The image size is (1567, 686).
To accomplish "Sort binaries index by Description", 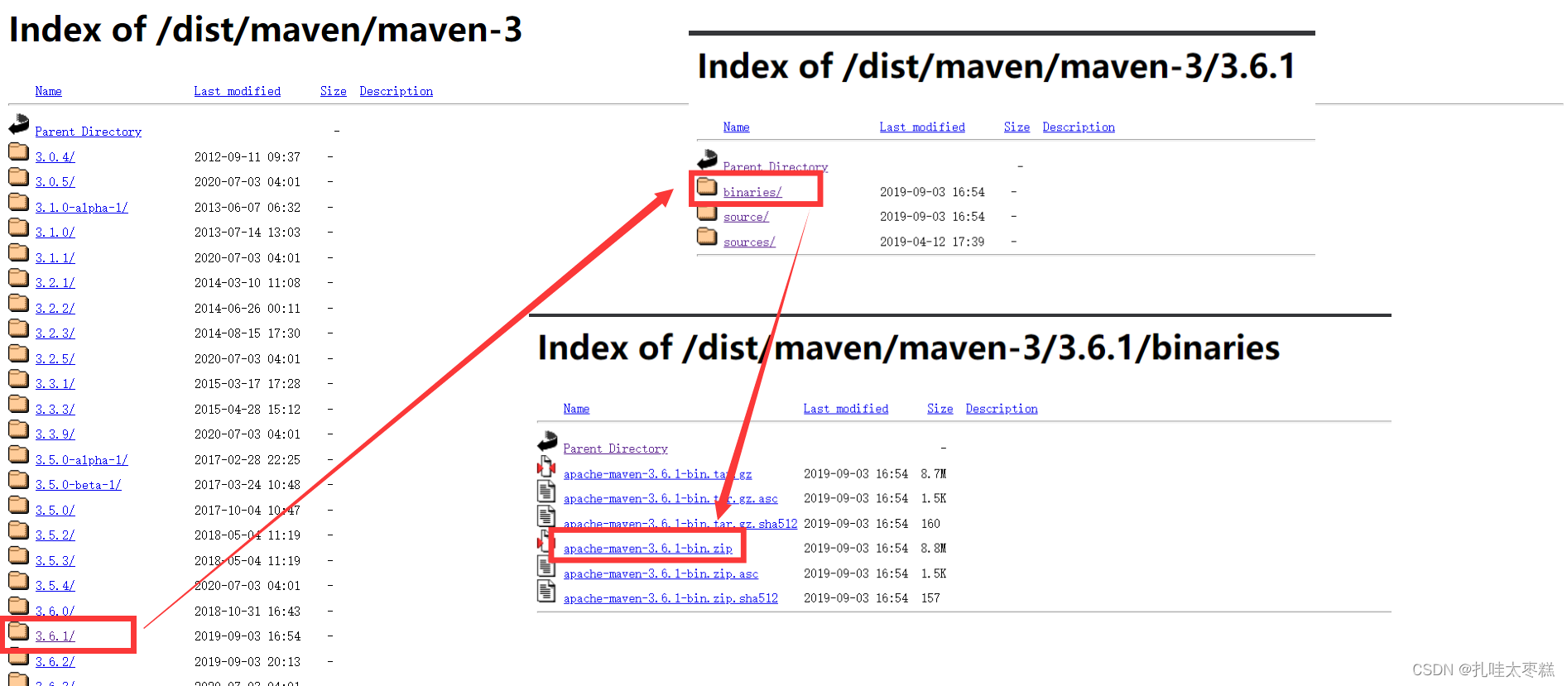I will [1002, 409].
